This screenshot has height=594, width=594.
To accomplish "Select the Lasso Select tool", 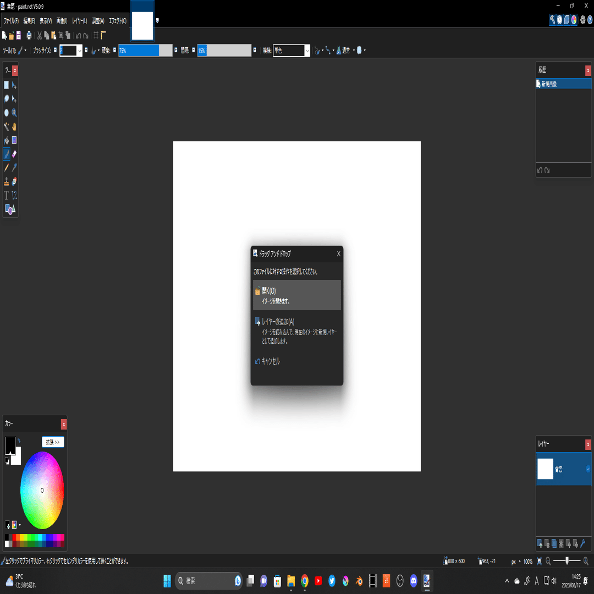I will [7, 99].
